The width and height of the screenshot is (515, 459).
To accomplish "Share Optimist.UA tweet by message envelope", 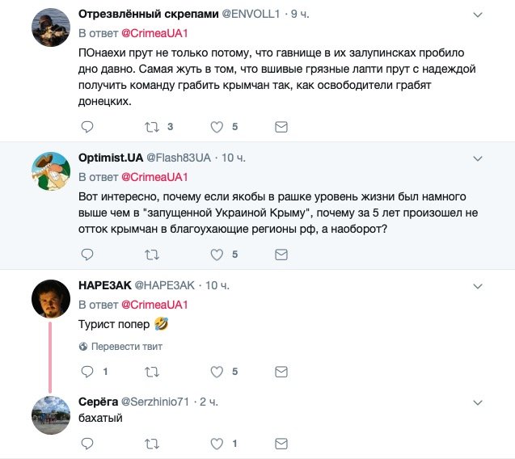I will 281,255.
